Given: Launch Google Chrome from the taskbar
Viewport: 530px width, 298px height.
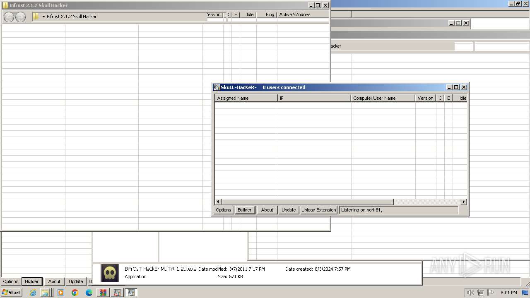Looking at the screenshot, I should pos(75,293).
